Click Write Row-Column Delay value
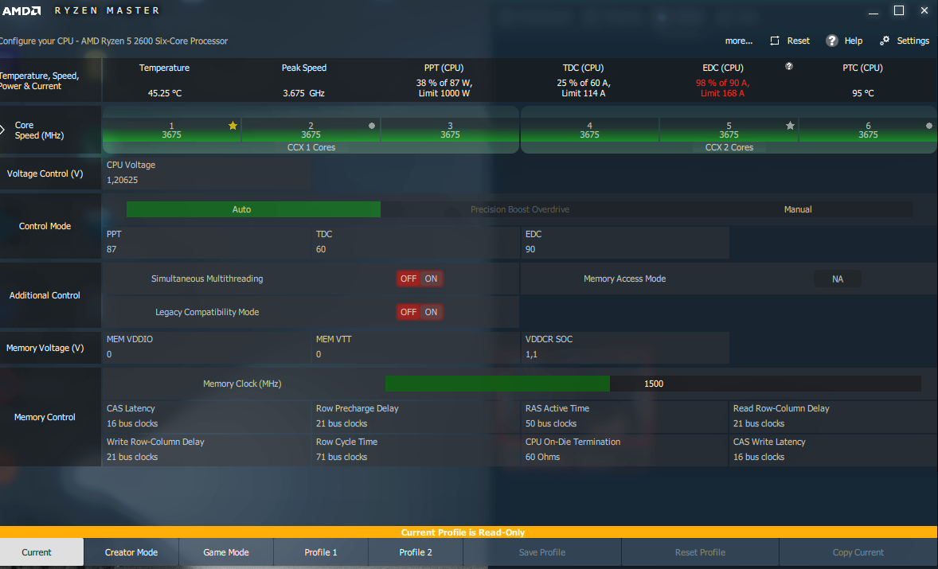 click(x=132, y=458)
